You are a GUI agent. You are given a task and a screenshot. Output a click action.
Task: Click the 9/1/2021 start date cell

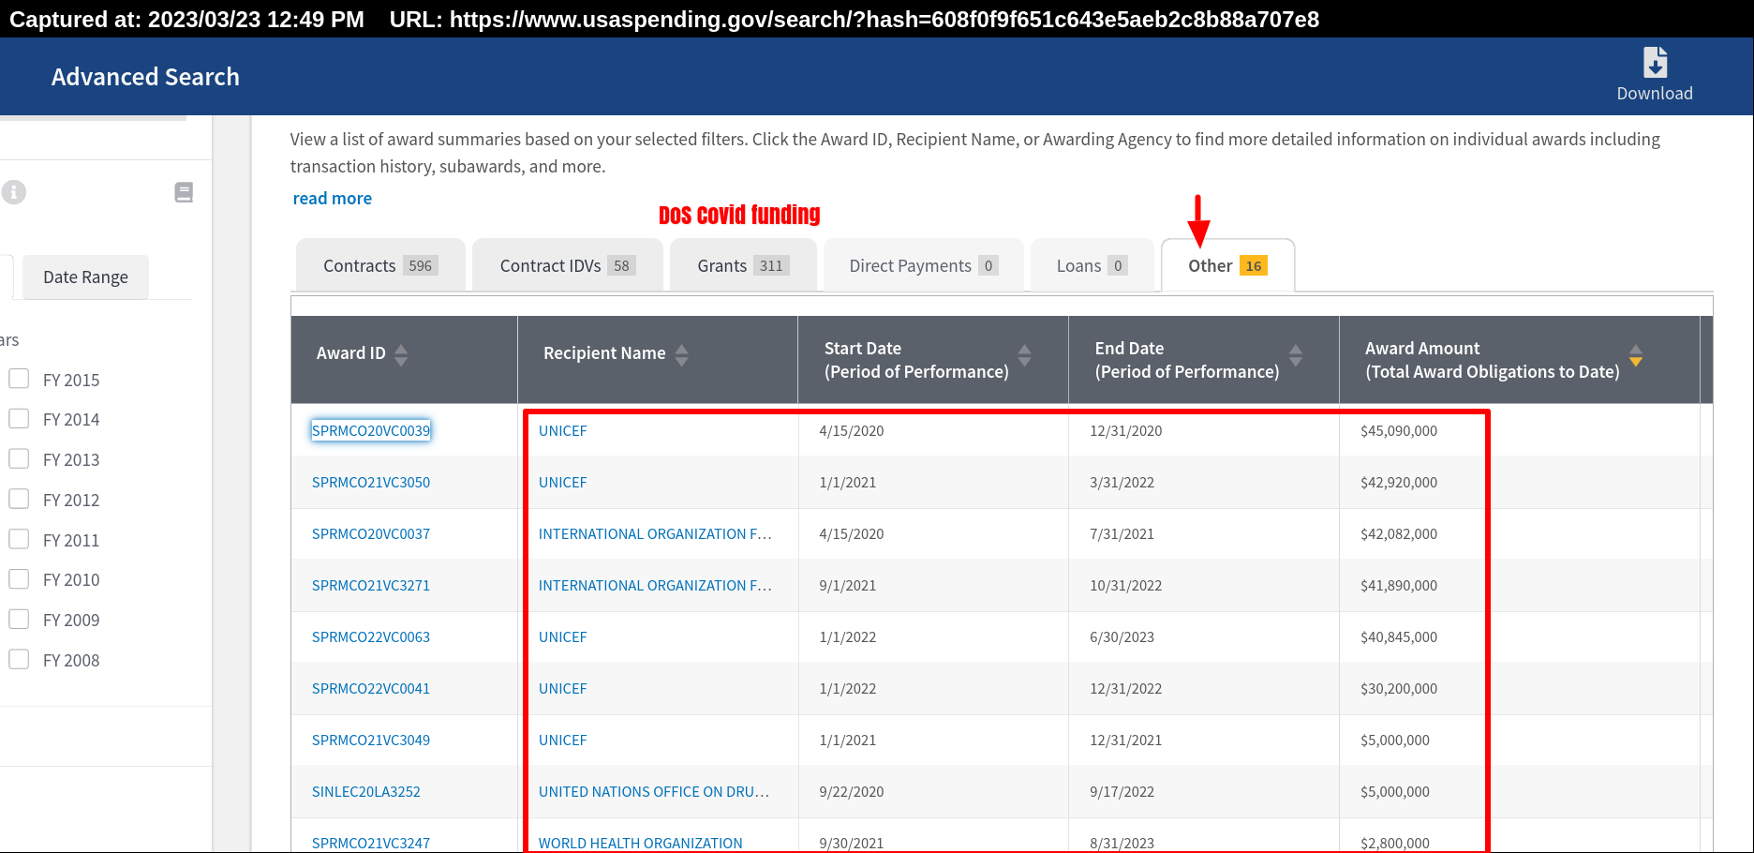(x=848, y=585)
